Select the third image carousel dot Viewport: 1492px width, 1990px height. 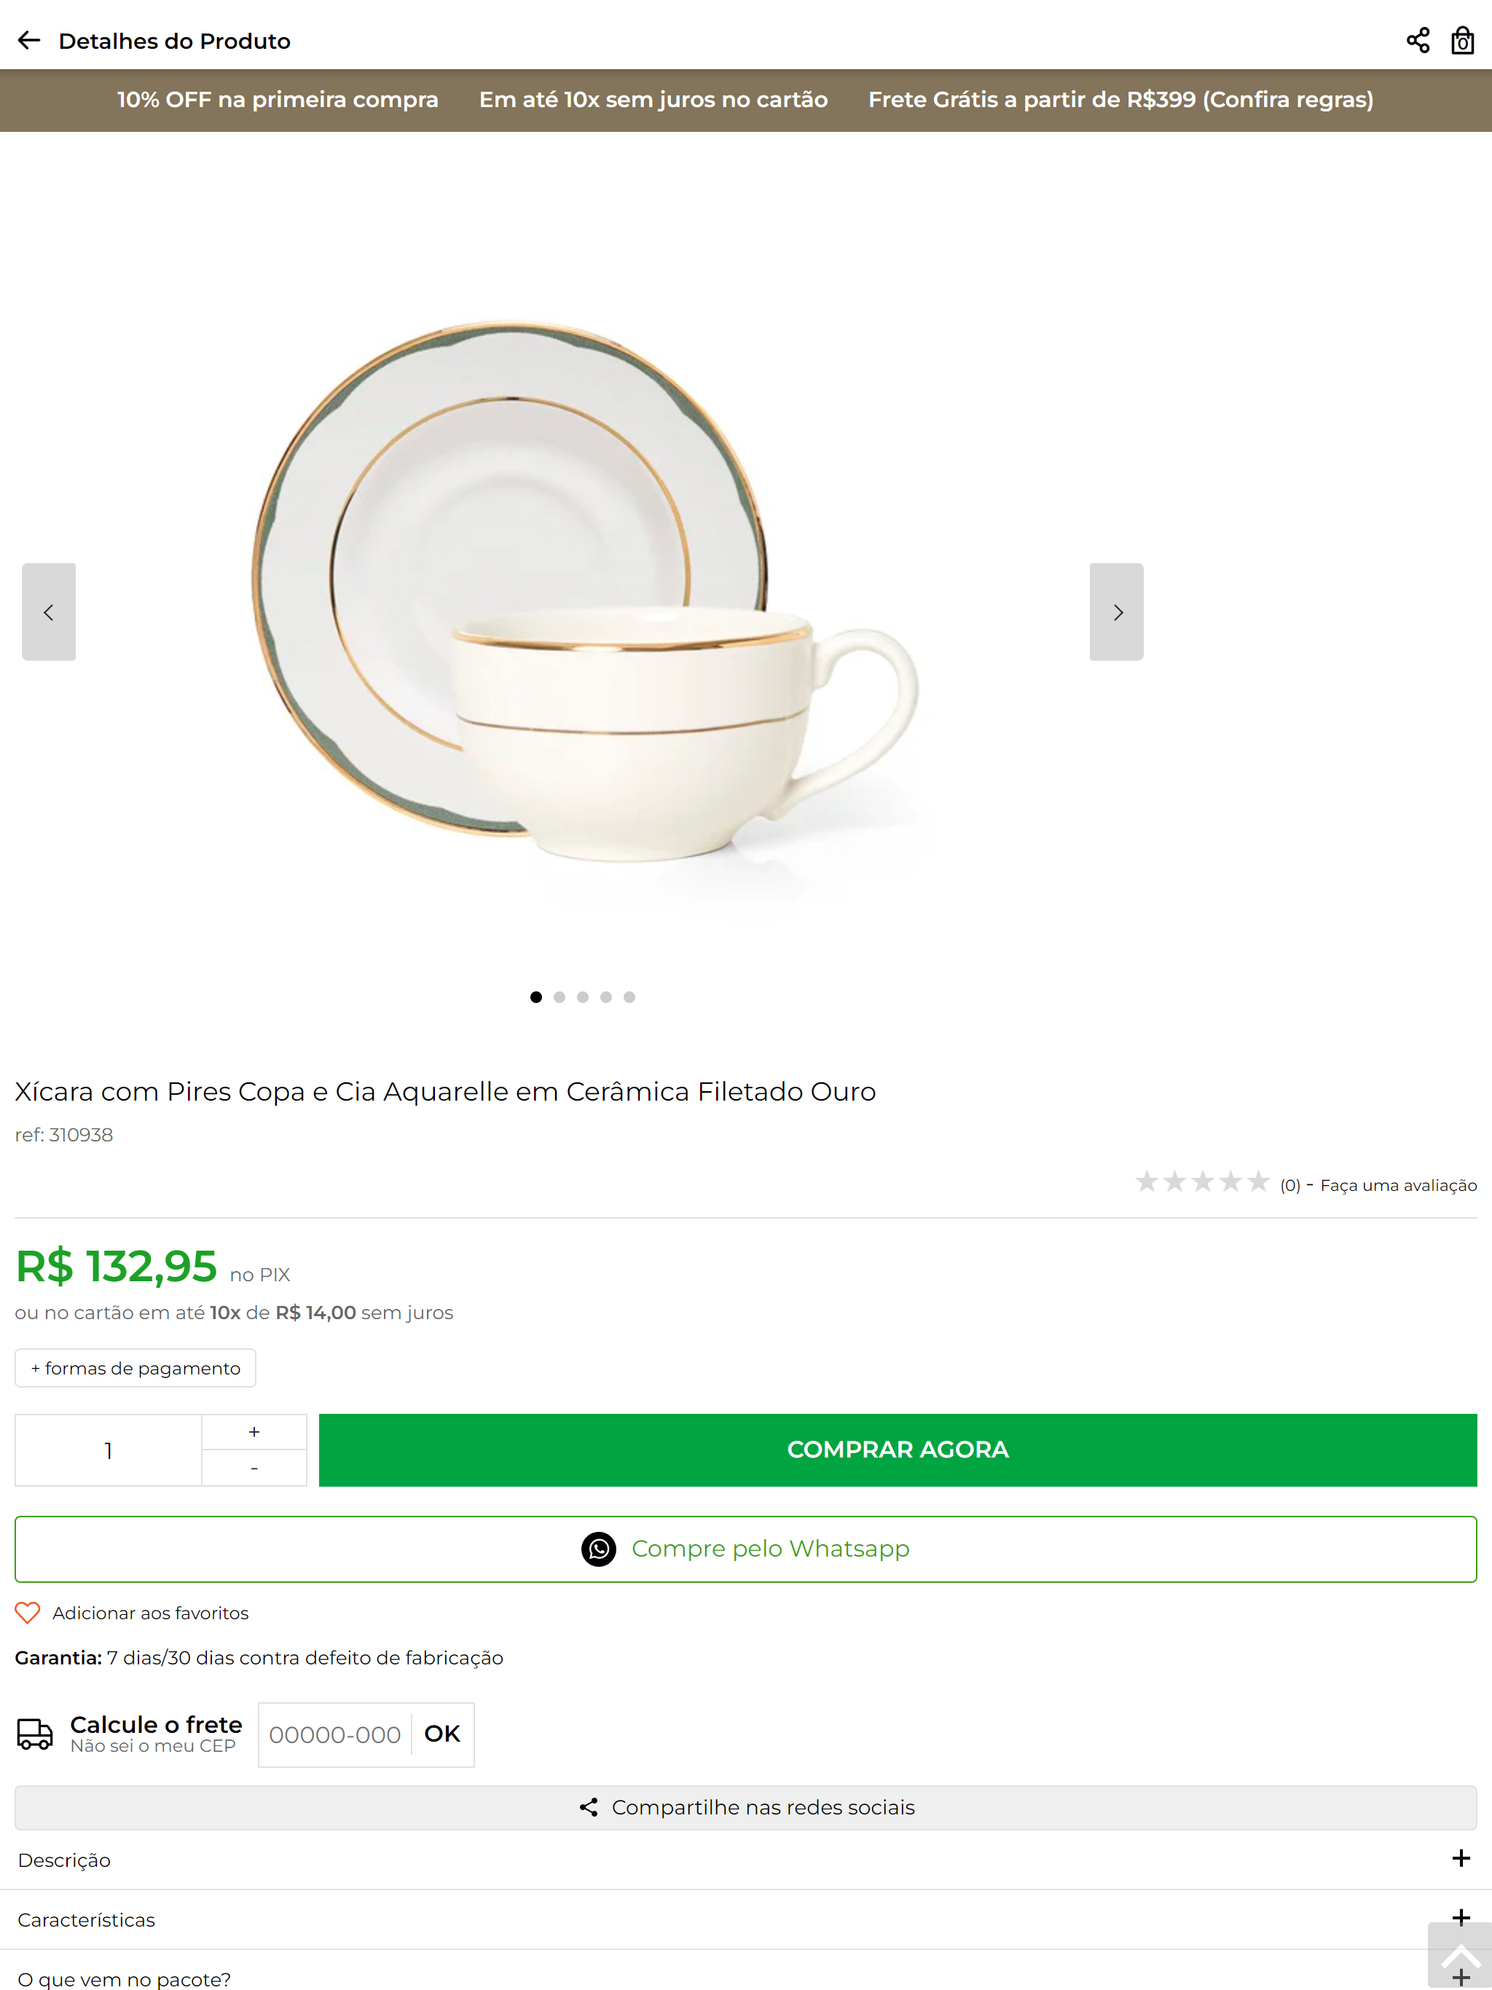tap(583, 996)
